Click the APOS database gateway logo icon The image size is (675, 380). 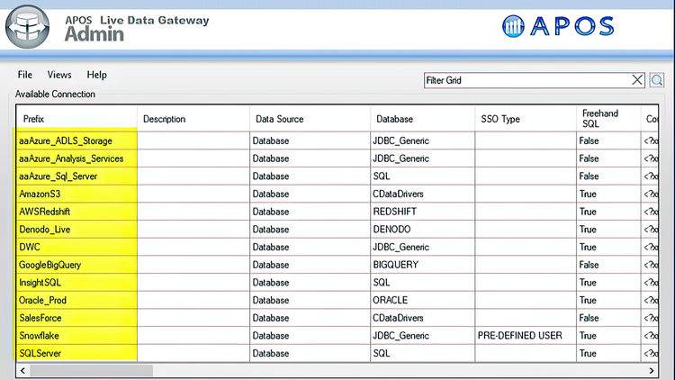pyautogui.click(x=28, y=27)
